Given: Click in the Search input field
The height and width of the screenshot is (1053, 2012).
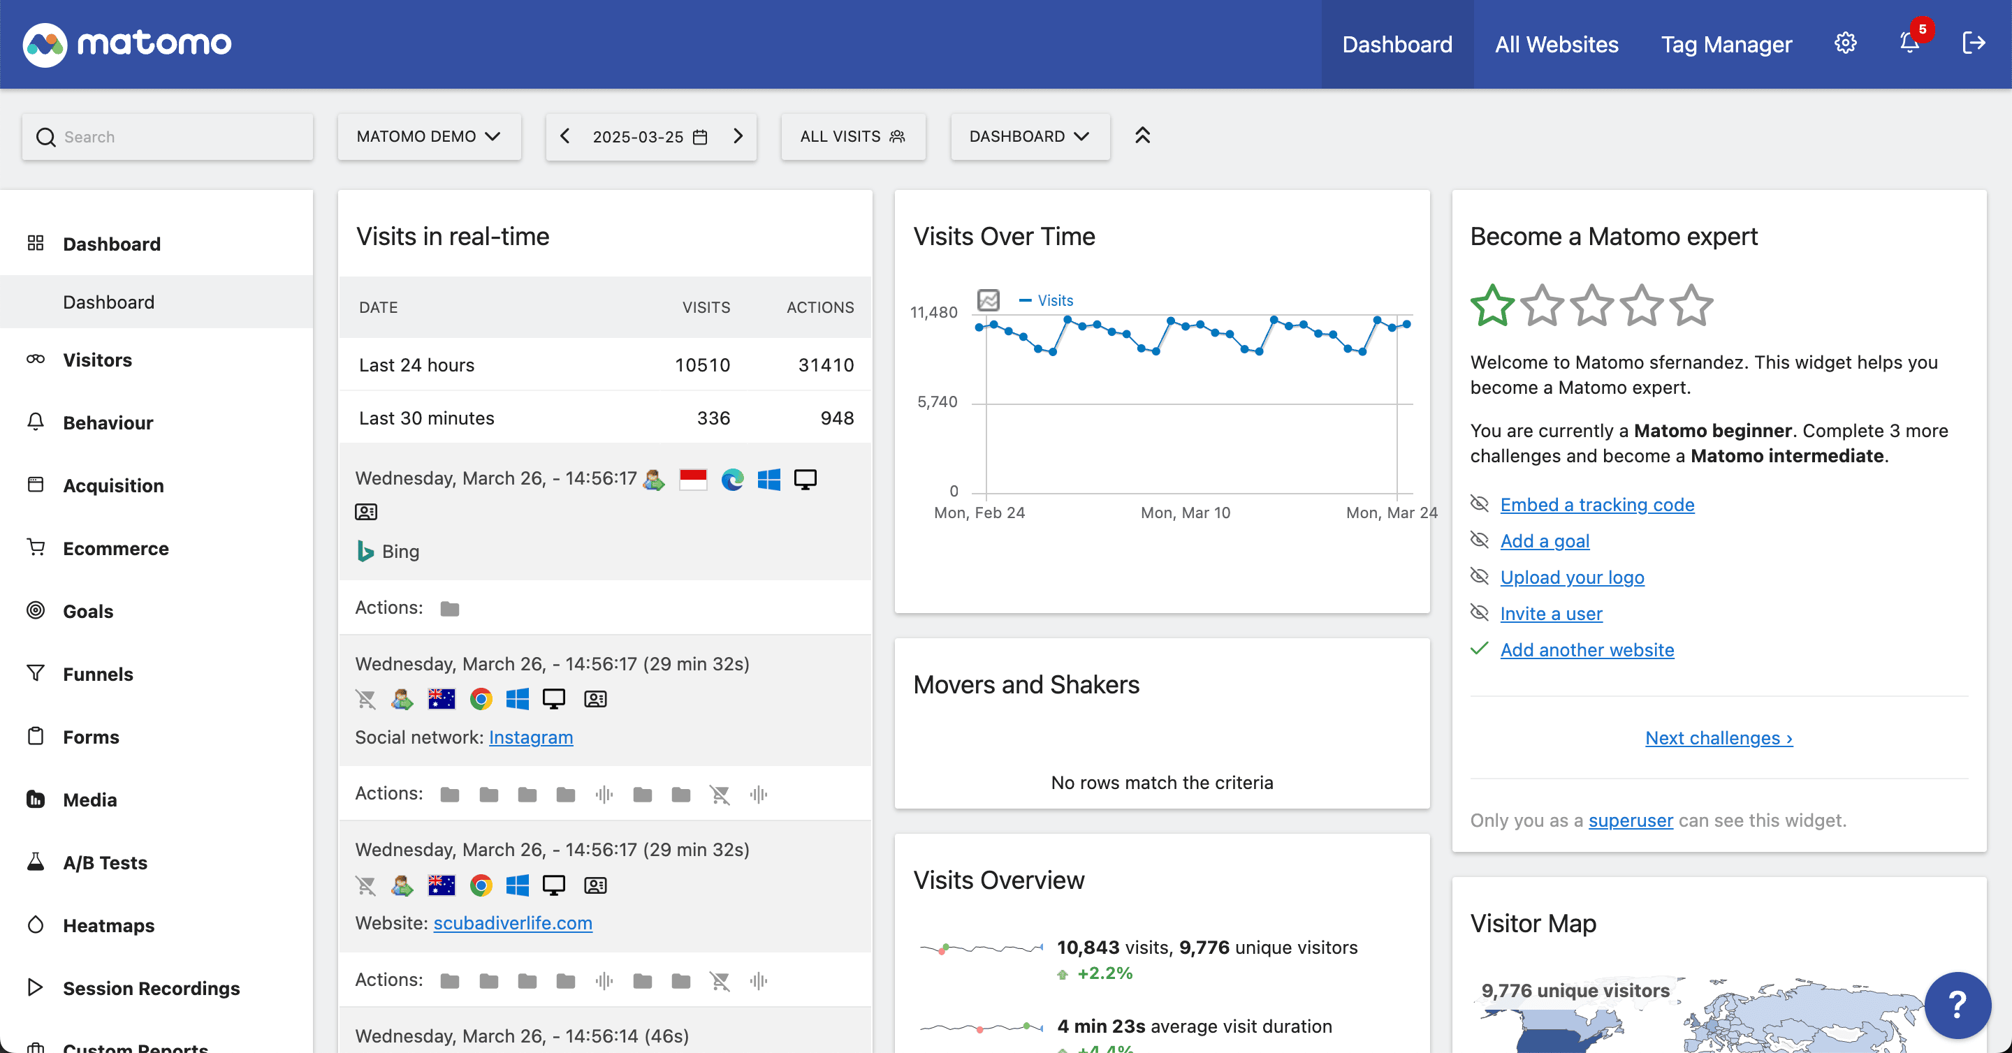Looking at the screenshot, I should coord(168,137).
